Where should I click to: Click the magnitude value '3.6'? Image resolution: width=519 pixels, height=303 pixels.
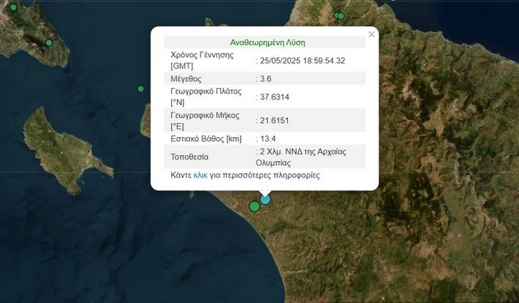point(266,79)
